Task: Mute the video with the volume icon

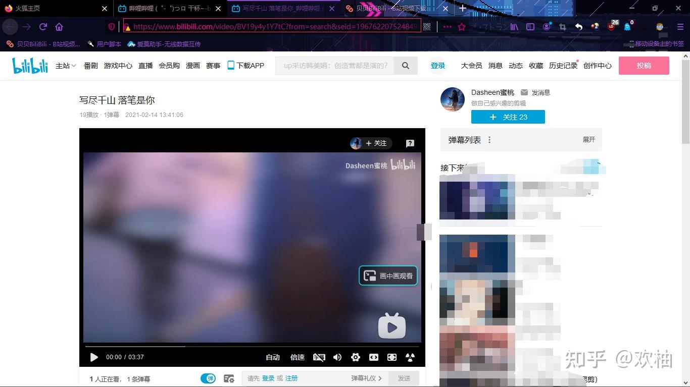Action: click(337, 357)
